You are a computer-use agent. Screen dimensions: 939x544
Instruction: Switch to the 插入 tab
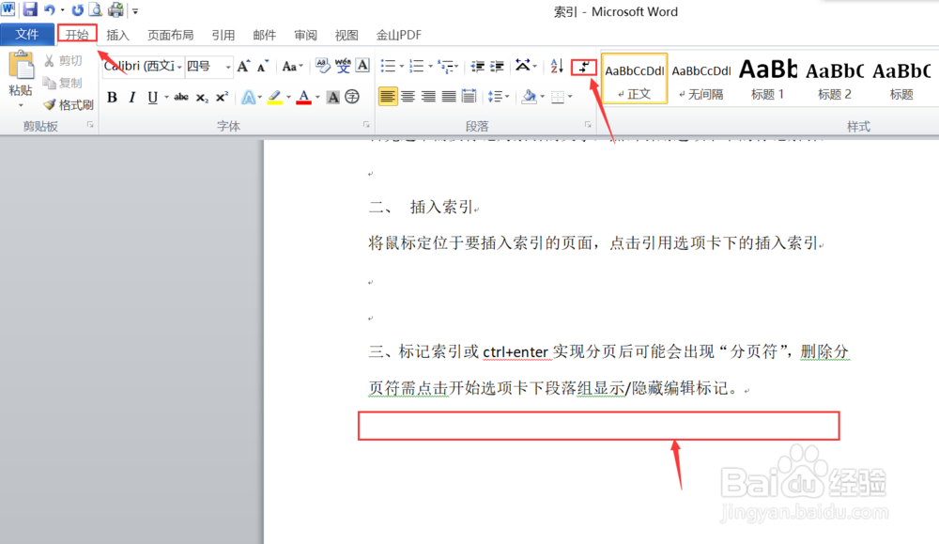pyautogui.click(x=117, y=35)
